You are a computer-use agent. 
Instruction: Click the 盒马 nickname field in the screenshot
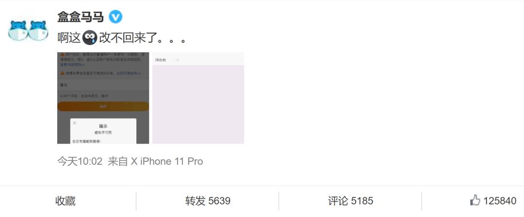[x=103, y=85]
